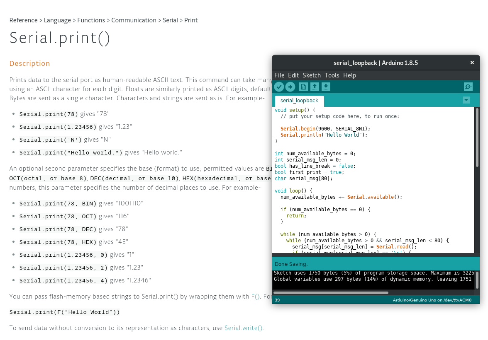Click the board info 'Arduino/Genuino Uno on /dev/ttyACM0'
Image resolution: width=488 pixels, height=340 pixels.
coord(432,300)
